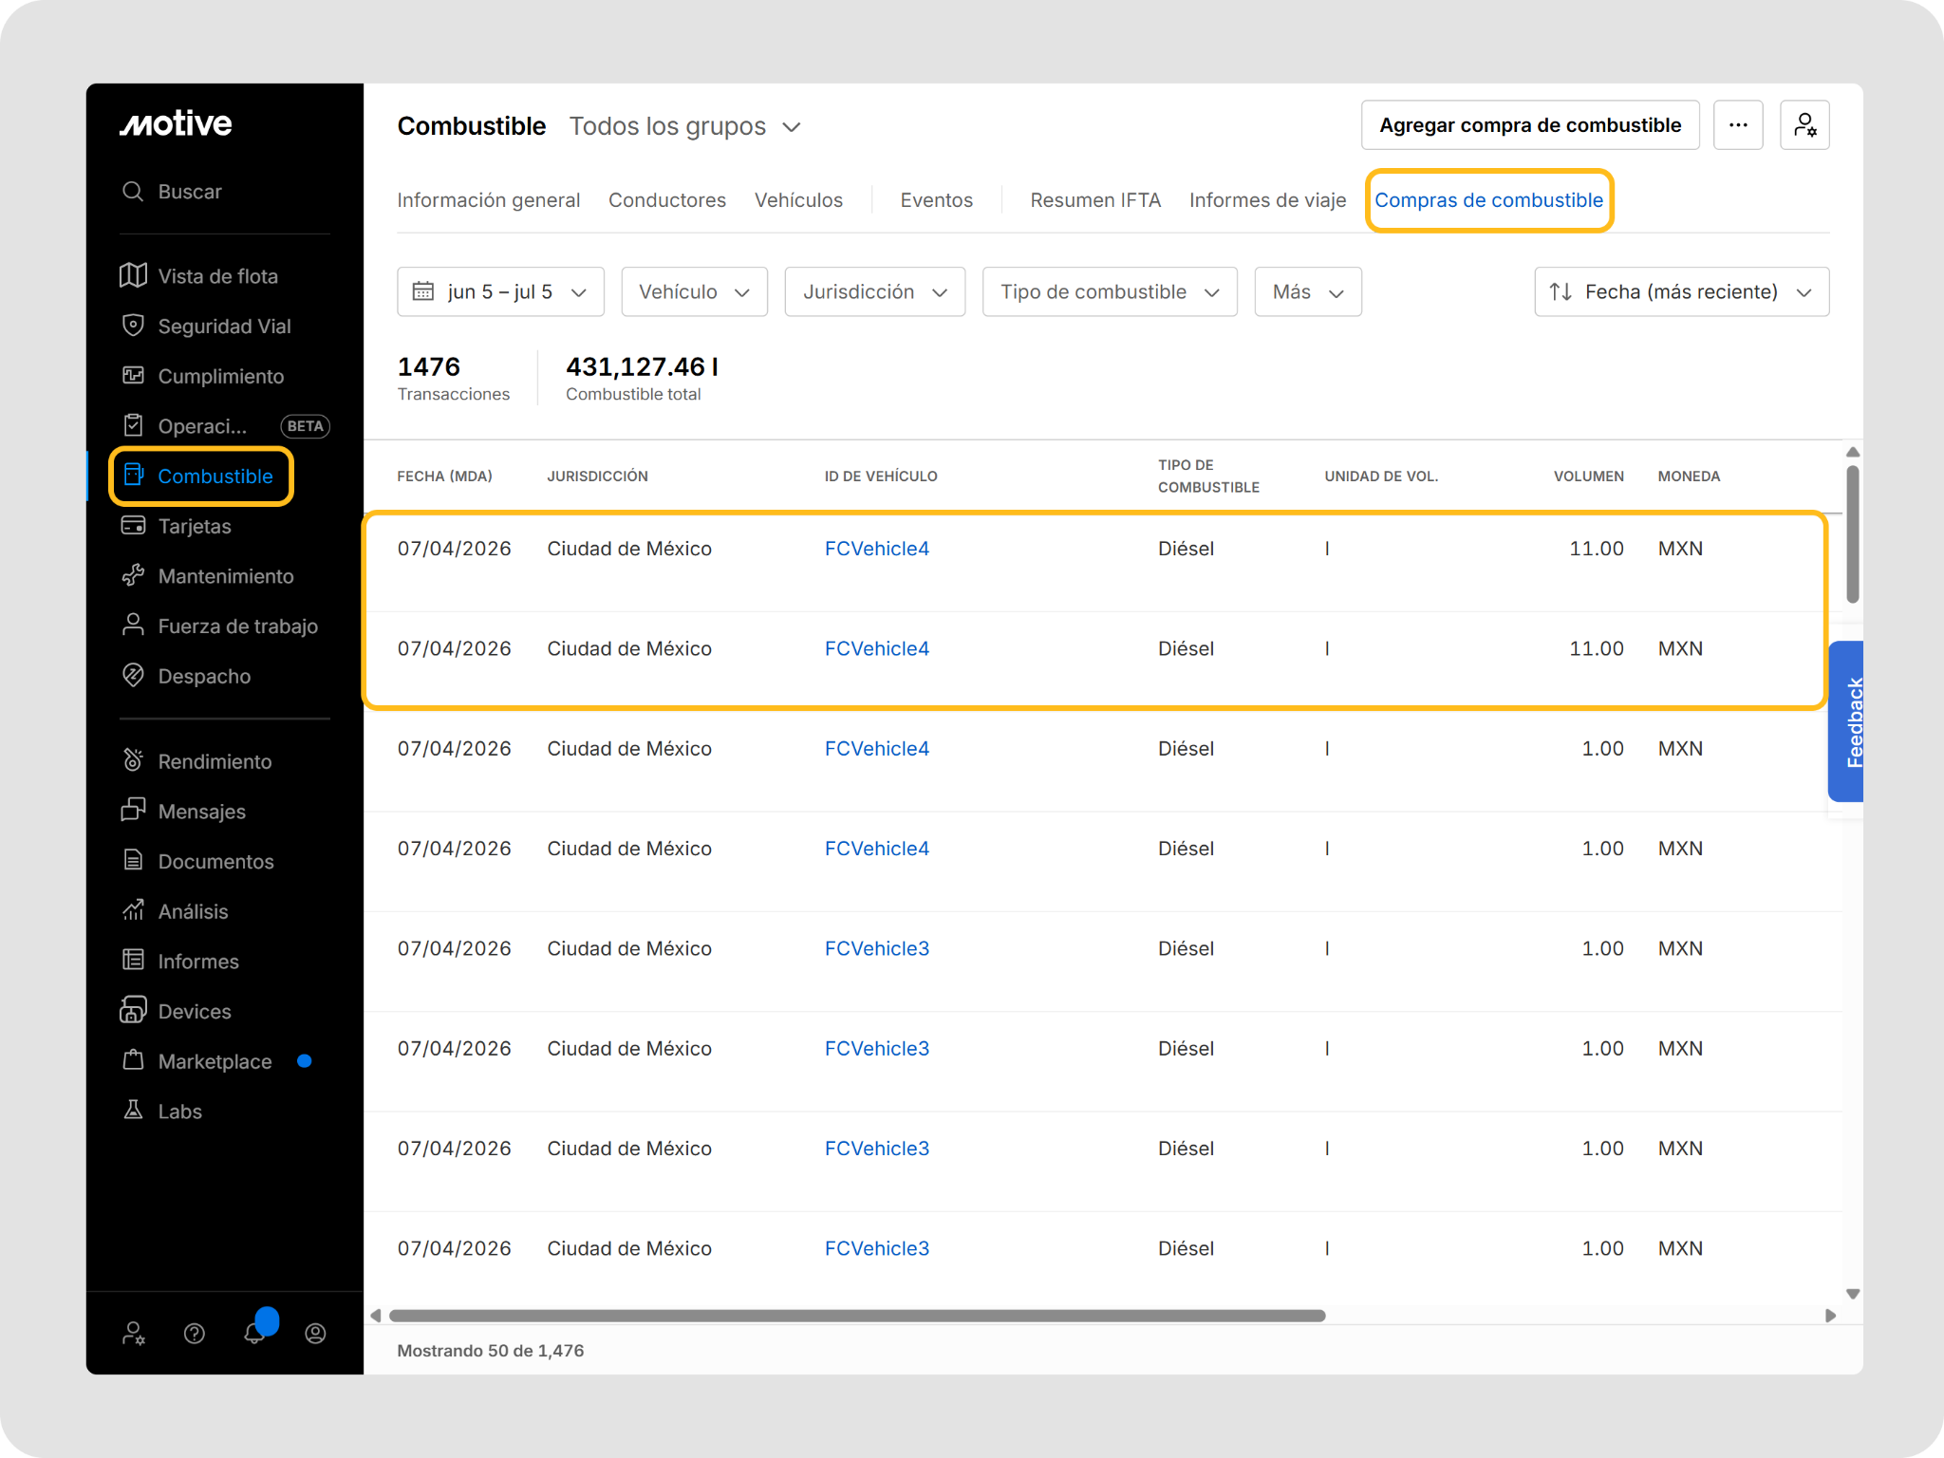Click the user settings icon top right
This screenshot has width=1944, height=1458.
1804,125
